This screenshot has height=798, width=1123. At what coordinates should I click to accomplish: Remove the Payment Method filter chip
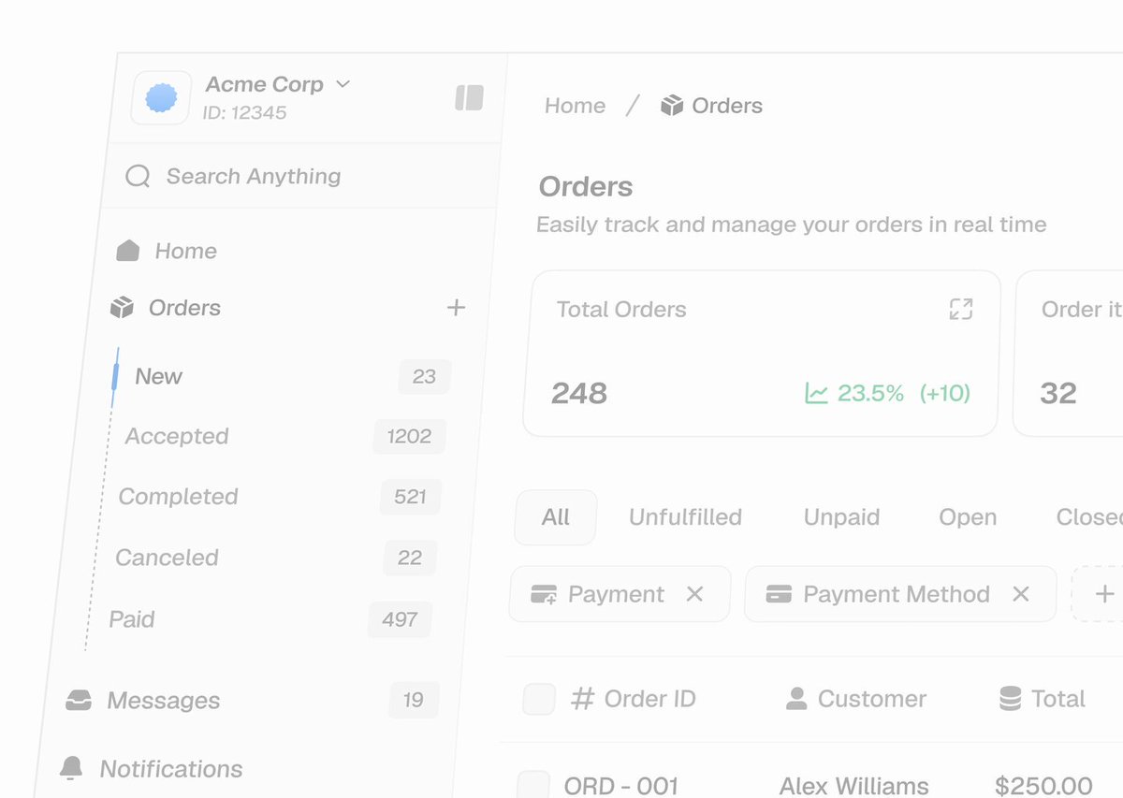click(1021, 594)
